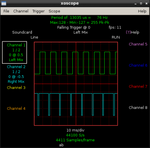Open the Trigger menu
Viewport: 150px width, 148px height.
click(39, 11)
